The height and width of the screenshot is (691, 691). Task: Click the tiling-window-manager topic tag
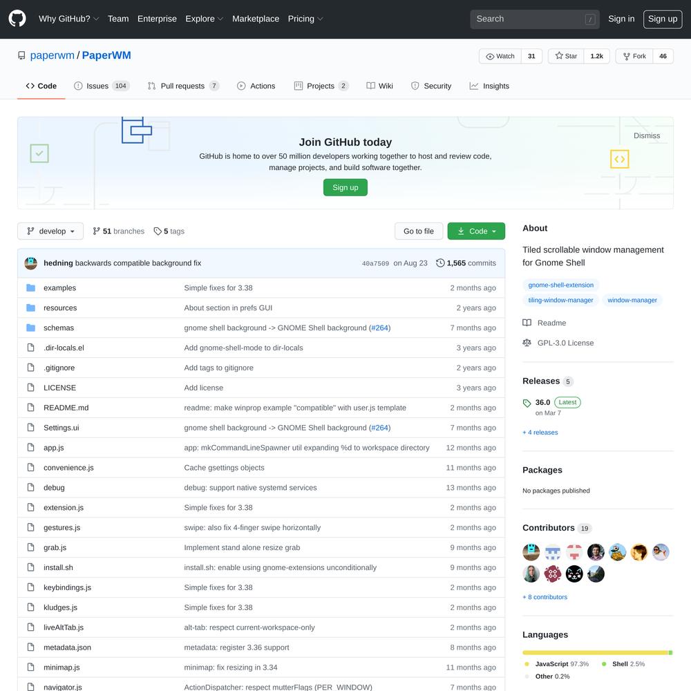click(x=560, y=300)
